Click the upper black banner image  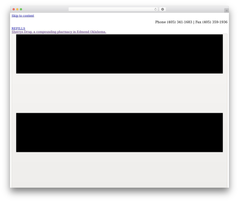coord(119,54)
